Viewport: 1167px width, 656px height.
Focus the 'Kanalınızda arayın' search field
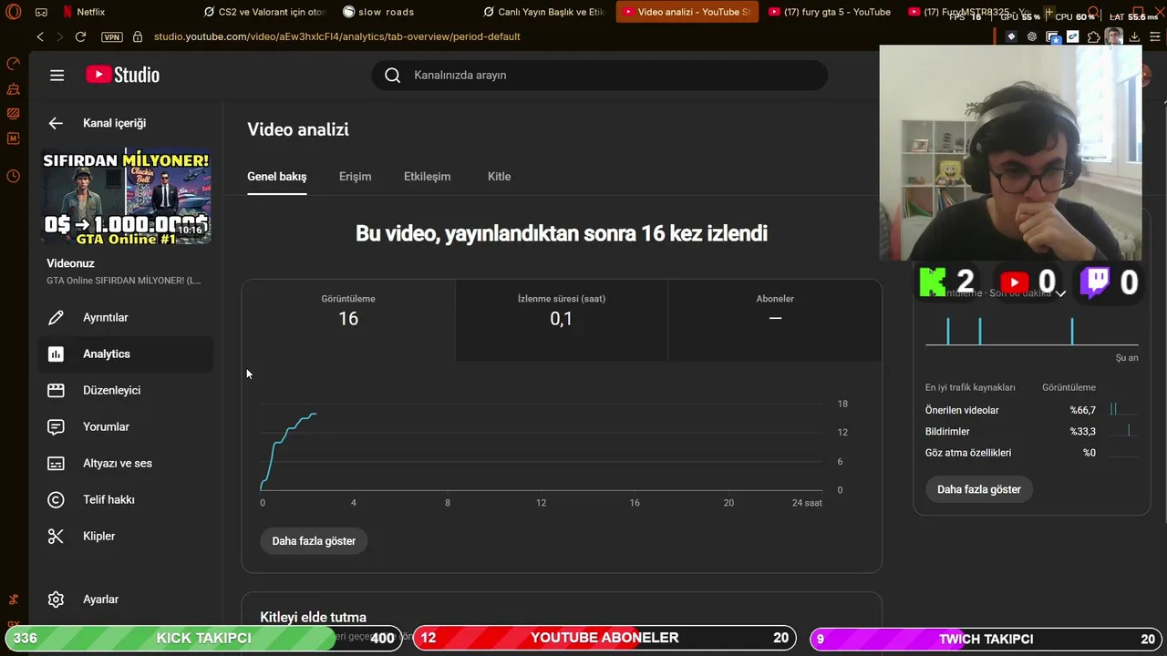click(x=599, y=75)
